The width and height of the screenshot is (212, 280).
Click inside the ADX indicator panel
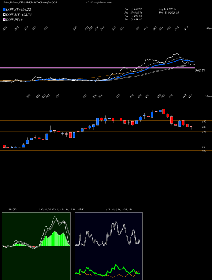(109, 246)
